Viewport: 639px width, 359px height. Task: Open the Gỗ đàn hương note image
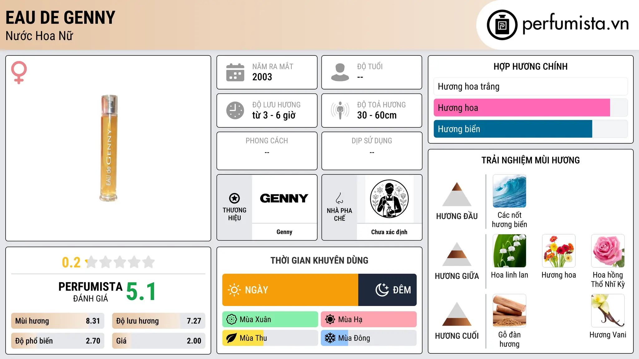510,311
